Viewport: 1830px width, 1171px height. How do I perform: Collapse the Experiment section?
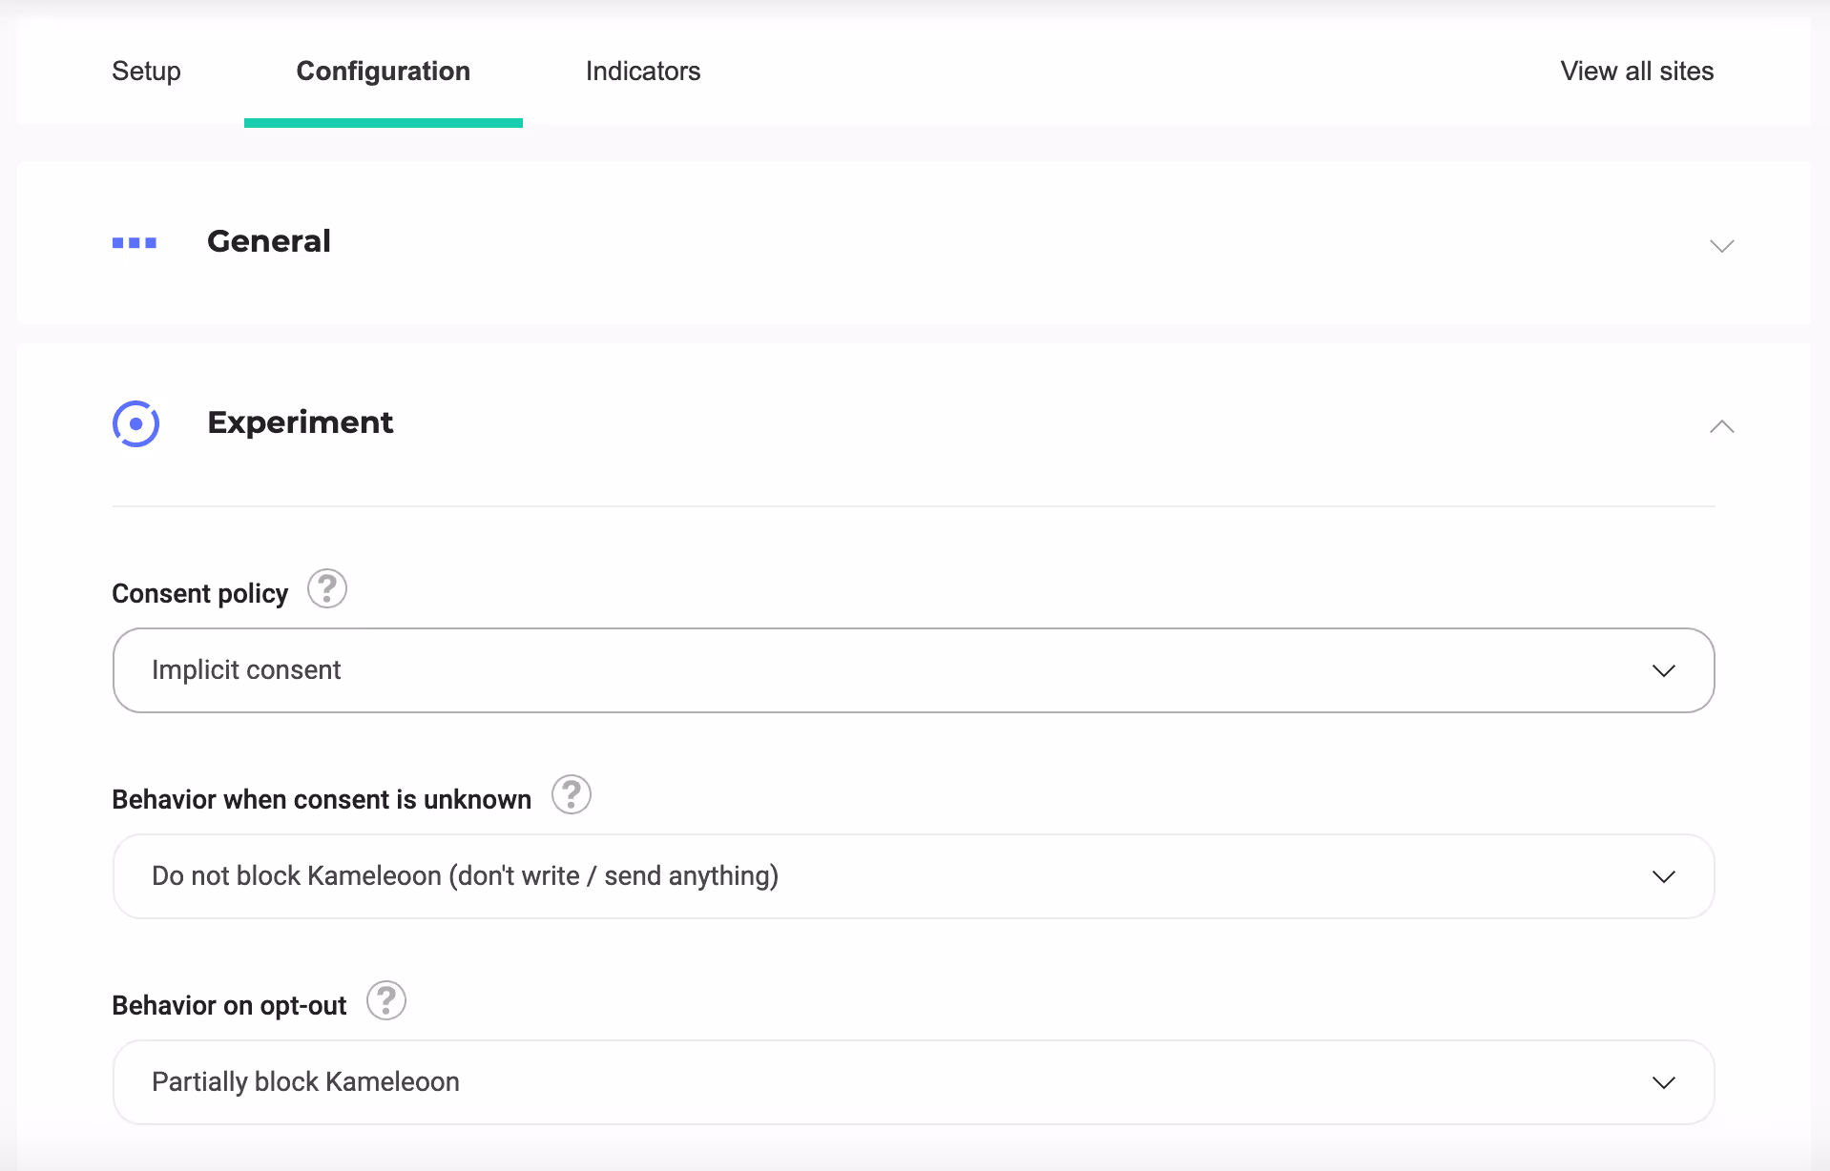click(x=1721, y=426)
